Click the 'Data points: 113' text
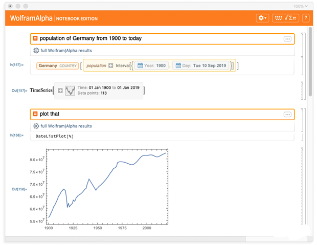317x245 pixels. point(92,93)
